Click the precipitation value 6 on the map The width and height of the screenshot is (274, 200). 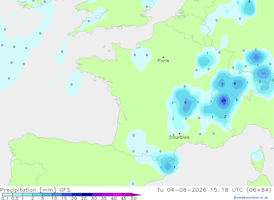185,102
